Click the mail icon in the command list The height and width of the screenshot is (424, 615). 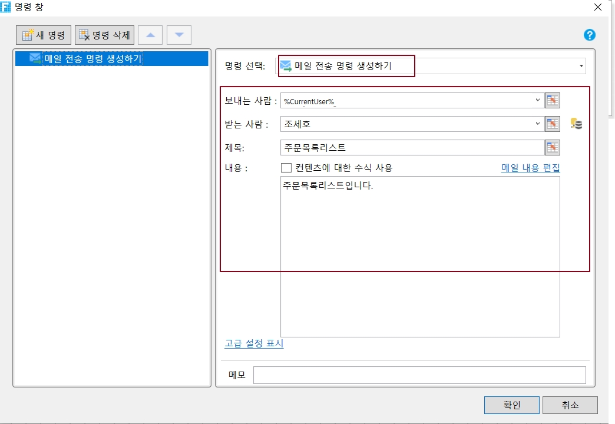(35, 58)
